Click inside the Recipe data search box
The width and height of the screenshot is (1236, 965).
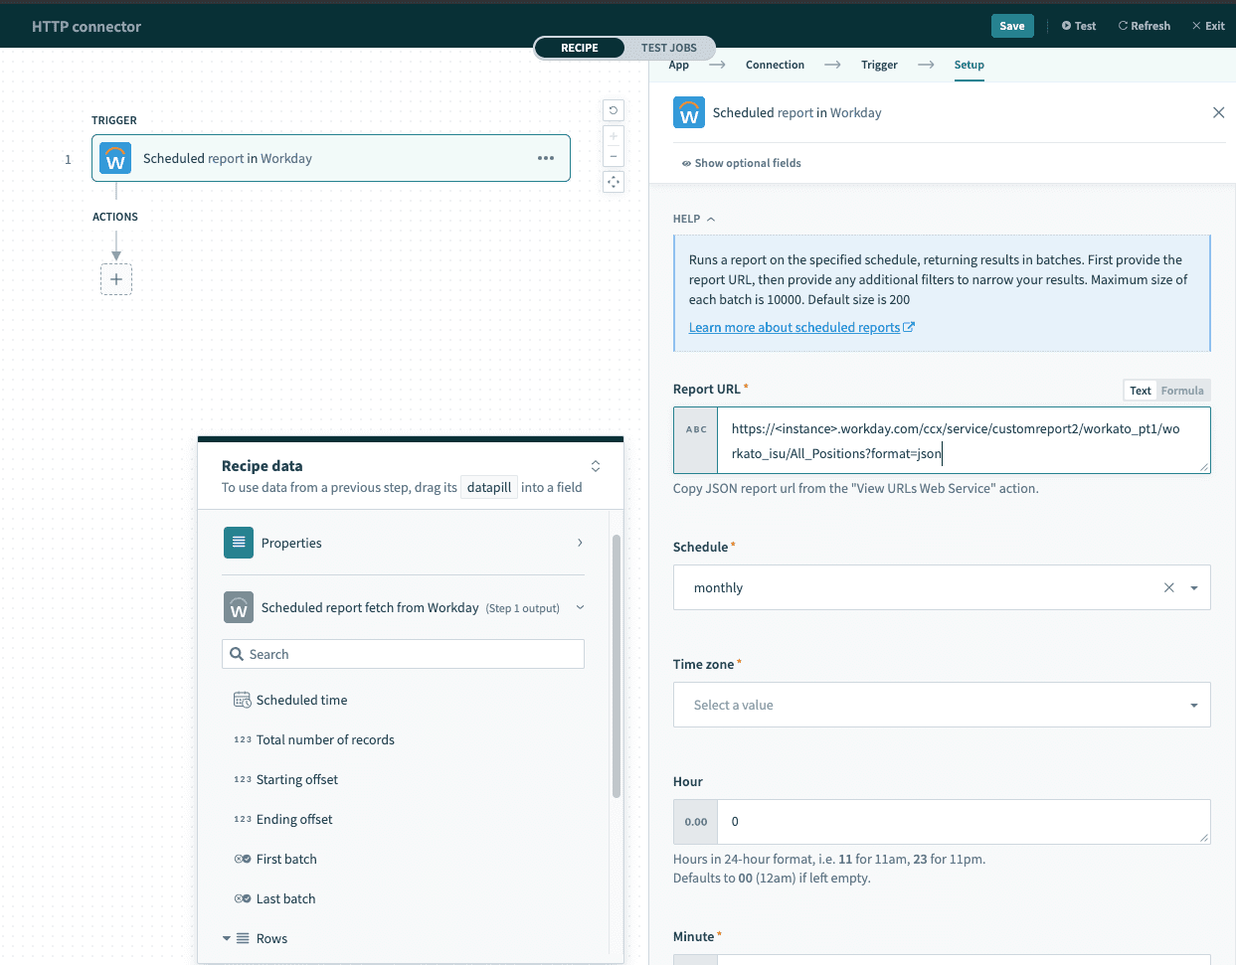click(x=403, y=653)
